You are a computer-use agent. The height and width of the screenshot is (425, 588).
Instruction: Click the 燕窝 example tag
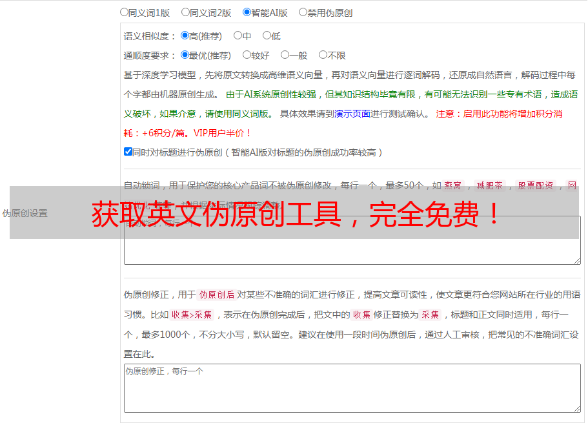pyautogui.click(x=453, y=185)
